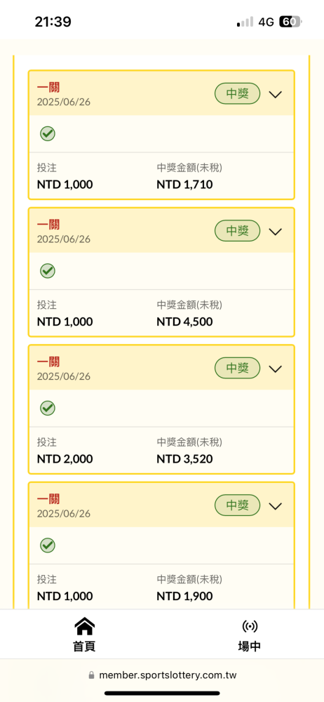Tap the home house icon
Screen dimensions: 324x702
pyautogui.click(x=85, y=626)
